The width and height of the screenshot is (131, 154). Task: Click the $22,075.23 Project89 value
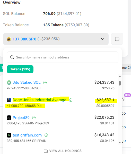pyautogui.click(x=104, y=117)
